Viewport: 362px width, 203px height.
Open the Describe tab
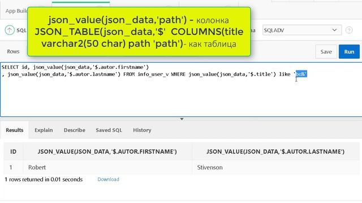pos(74,130)
